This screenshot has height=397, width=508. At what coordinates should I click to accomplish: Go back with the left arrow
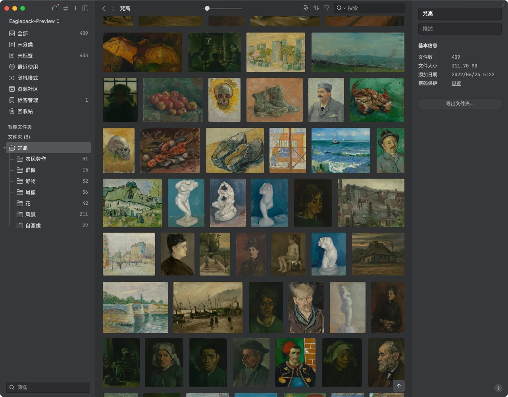click(104, 8)
